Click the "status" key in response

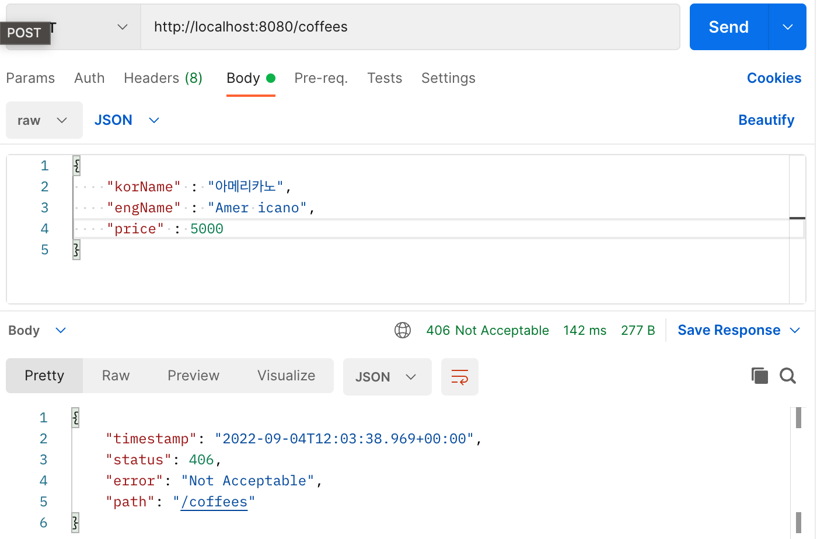click(139, 460)
